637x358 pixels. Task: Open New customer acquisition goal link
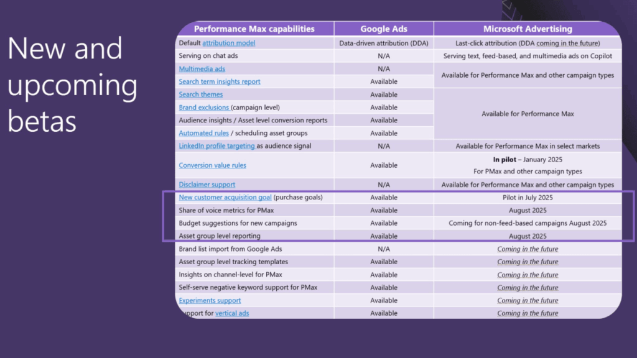tap(225, 197)
